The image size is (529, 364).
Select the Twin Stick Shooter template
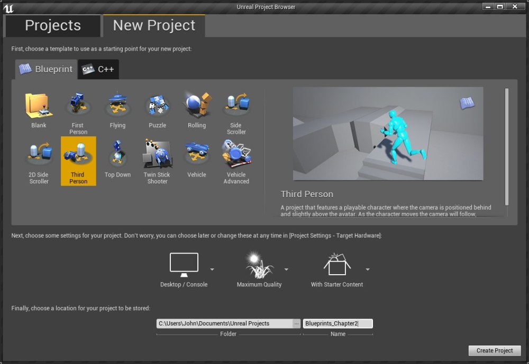point(157,161)
